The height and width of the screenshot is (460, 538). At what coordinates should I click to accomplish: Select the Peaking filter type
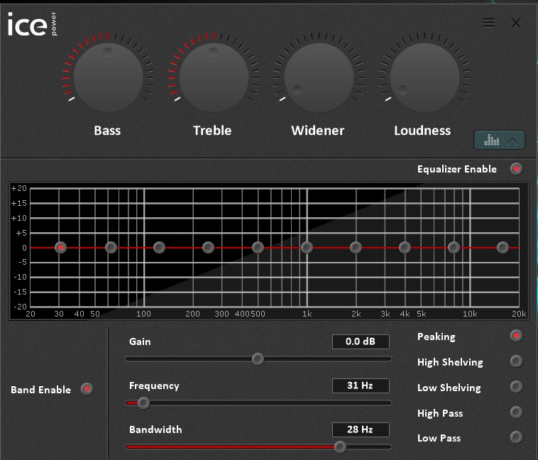point(516,336)
